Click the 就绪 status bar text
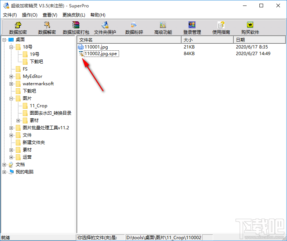Screen dimensions: 287x241 coord(6,238)
